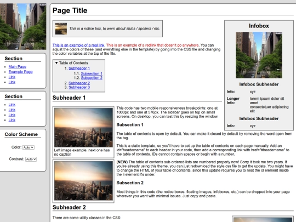This screenshot has height=222, width=296.
Task: Jump to Subheader 1 in contents
Action: 79,68
